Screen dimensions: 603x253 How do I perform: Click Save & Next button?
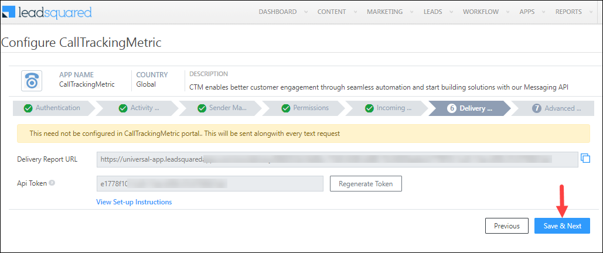pos(562,225)
